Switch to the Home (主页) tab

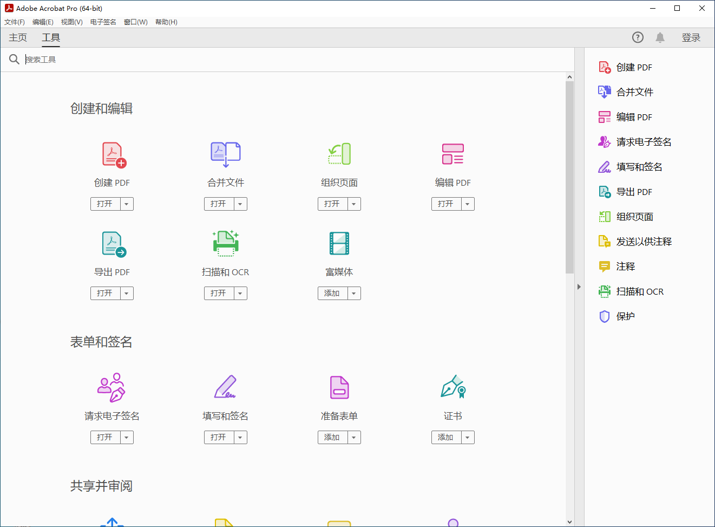click(18, 37)
